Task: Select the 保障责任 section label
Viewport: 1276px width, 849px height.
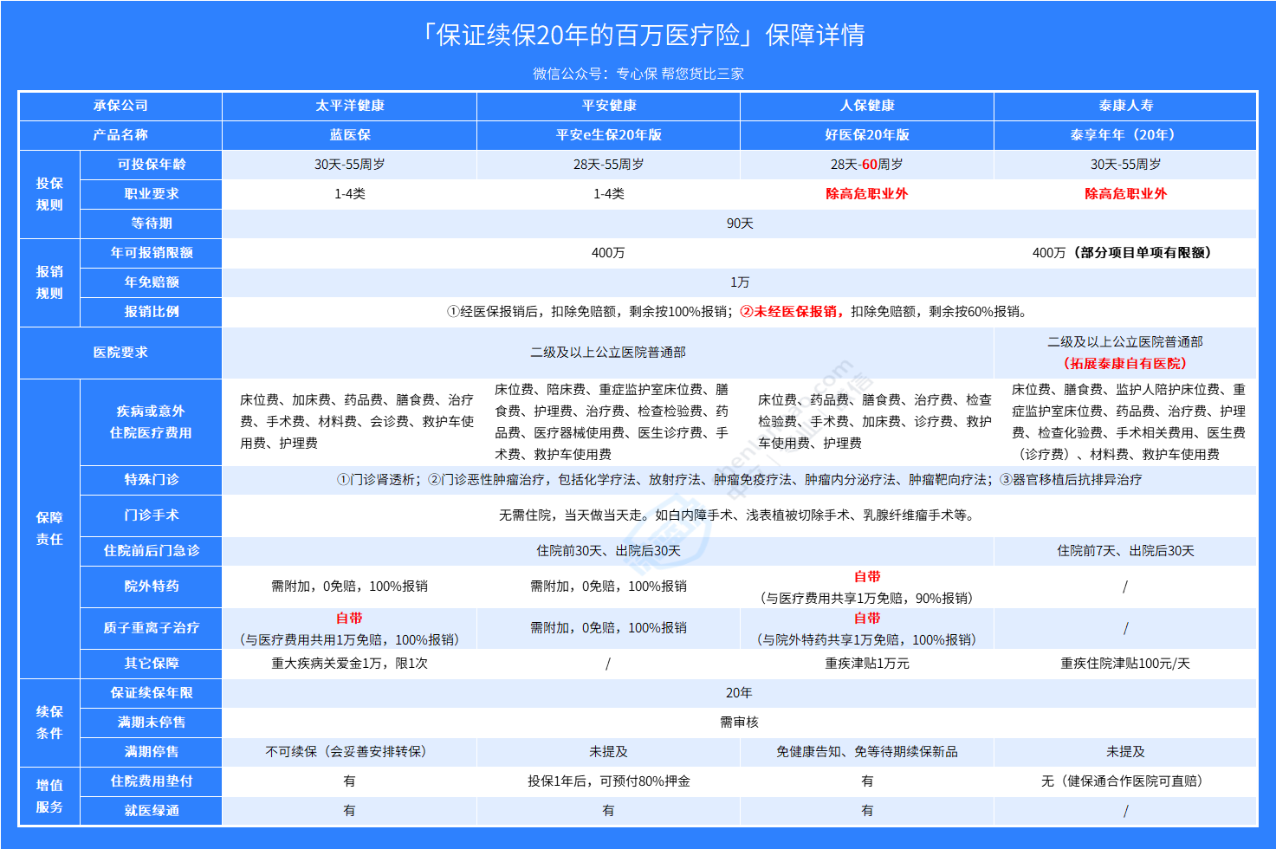Action: [x=49, y=528]
